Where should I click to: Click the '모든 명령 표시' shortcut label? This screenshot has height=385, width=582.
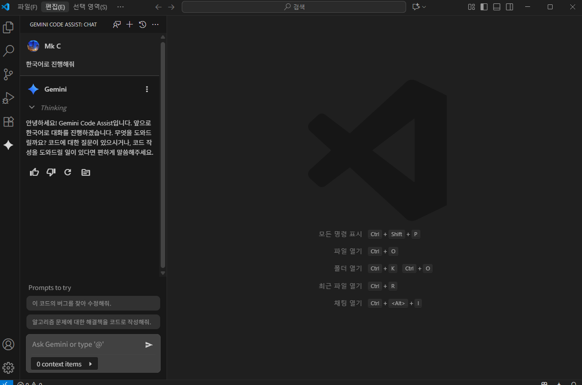pos(340,234)
